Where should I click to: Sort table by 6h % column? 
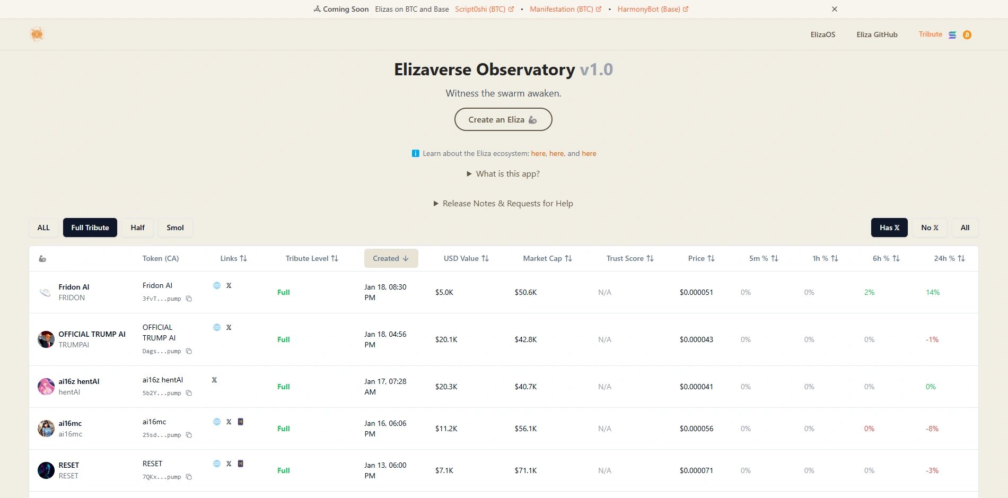click(x=886, y=259)
